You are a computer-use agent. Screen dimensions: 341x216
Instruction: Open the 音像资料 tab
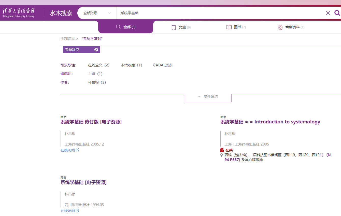(x=291, y=27)
